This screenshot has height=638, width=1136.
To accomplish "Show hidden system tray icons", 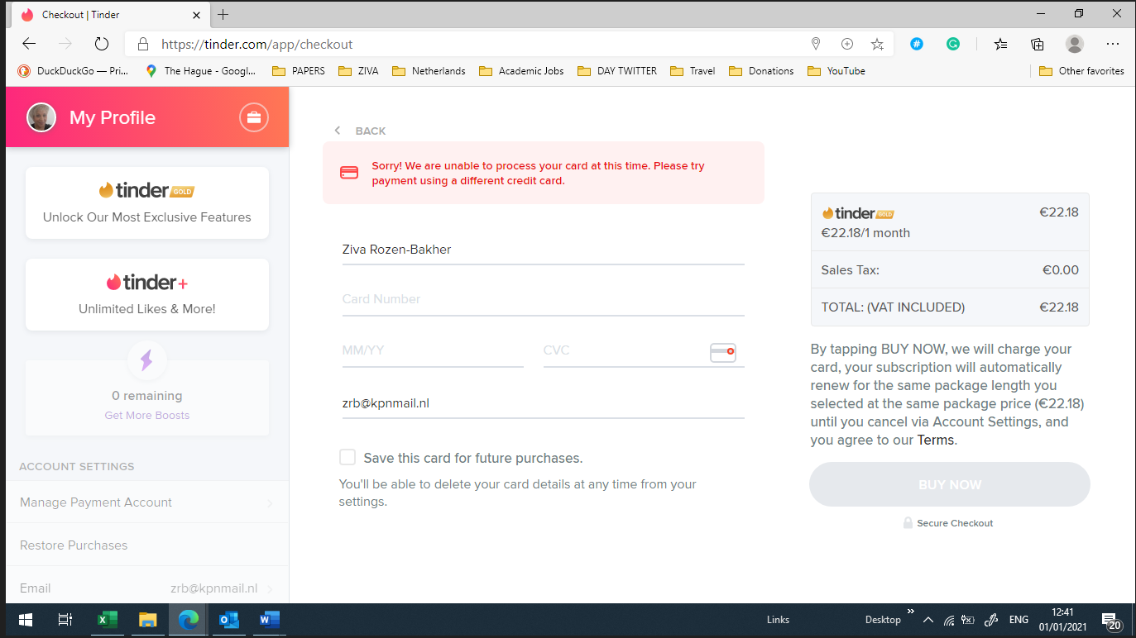I will click(x=928, y=620).
